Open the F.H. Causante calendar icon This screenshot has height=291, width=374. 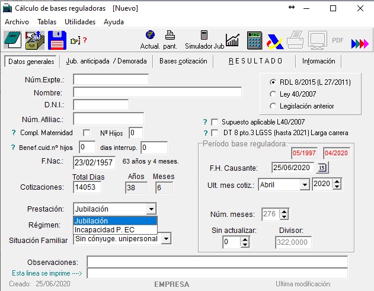click(x=322, y=168)
